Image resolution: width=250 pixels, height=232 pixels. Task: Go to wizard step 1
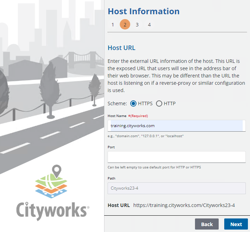point(113,25)
